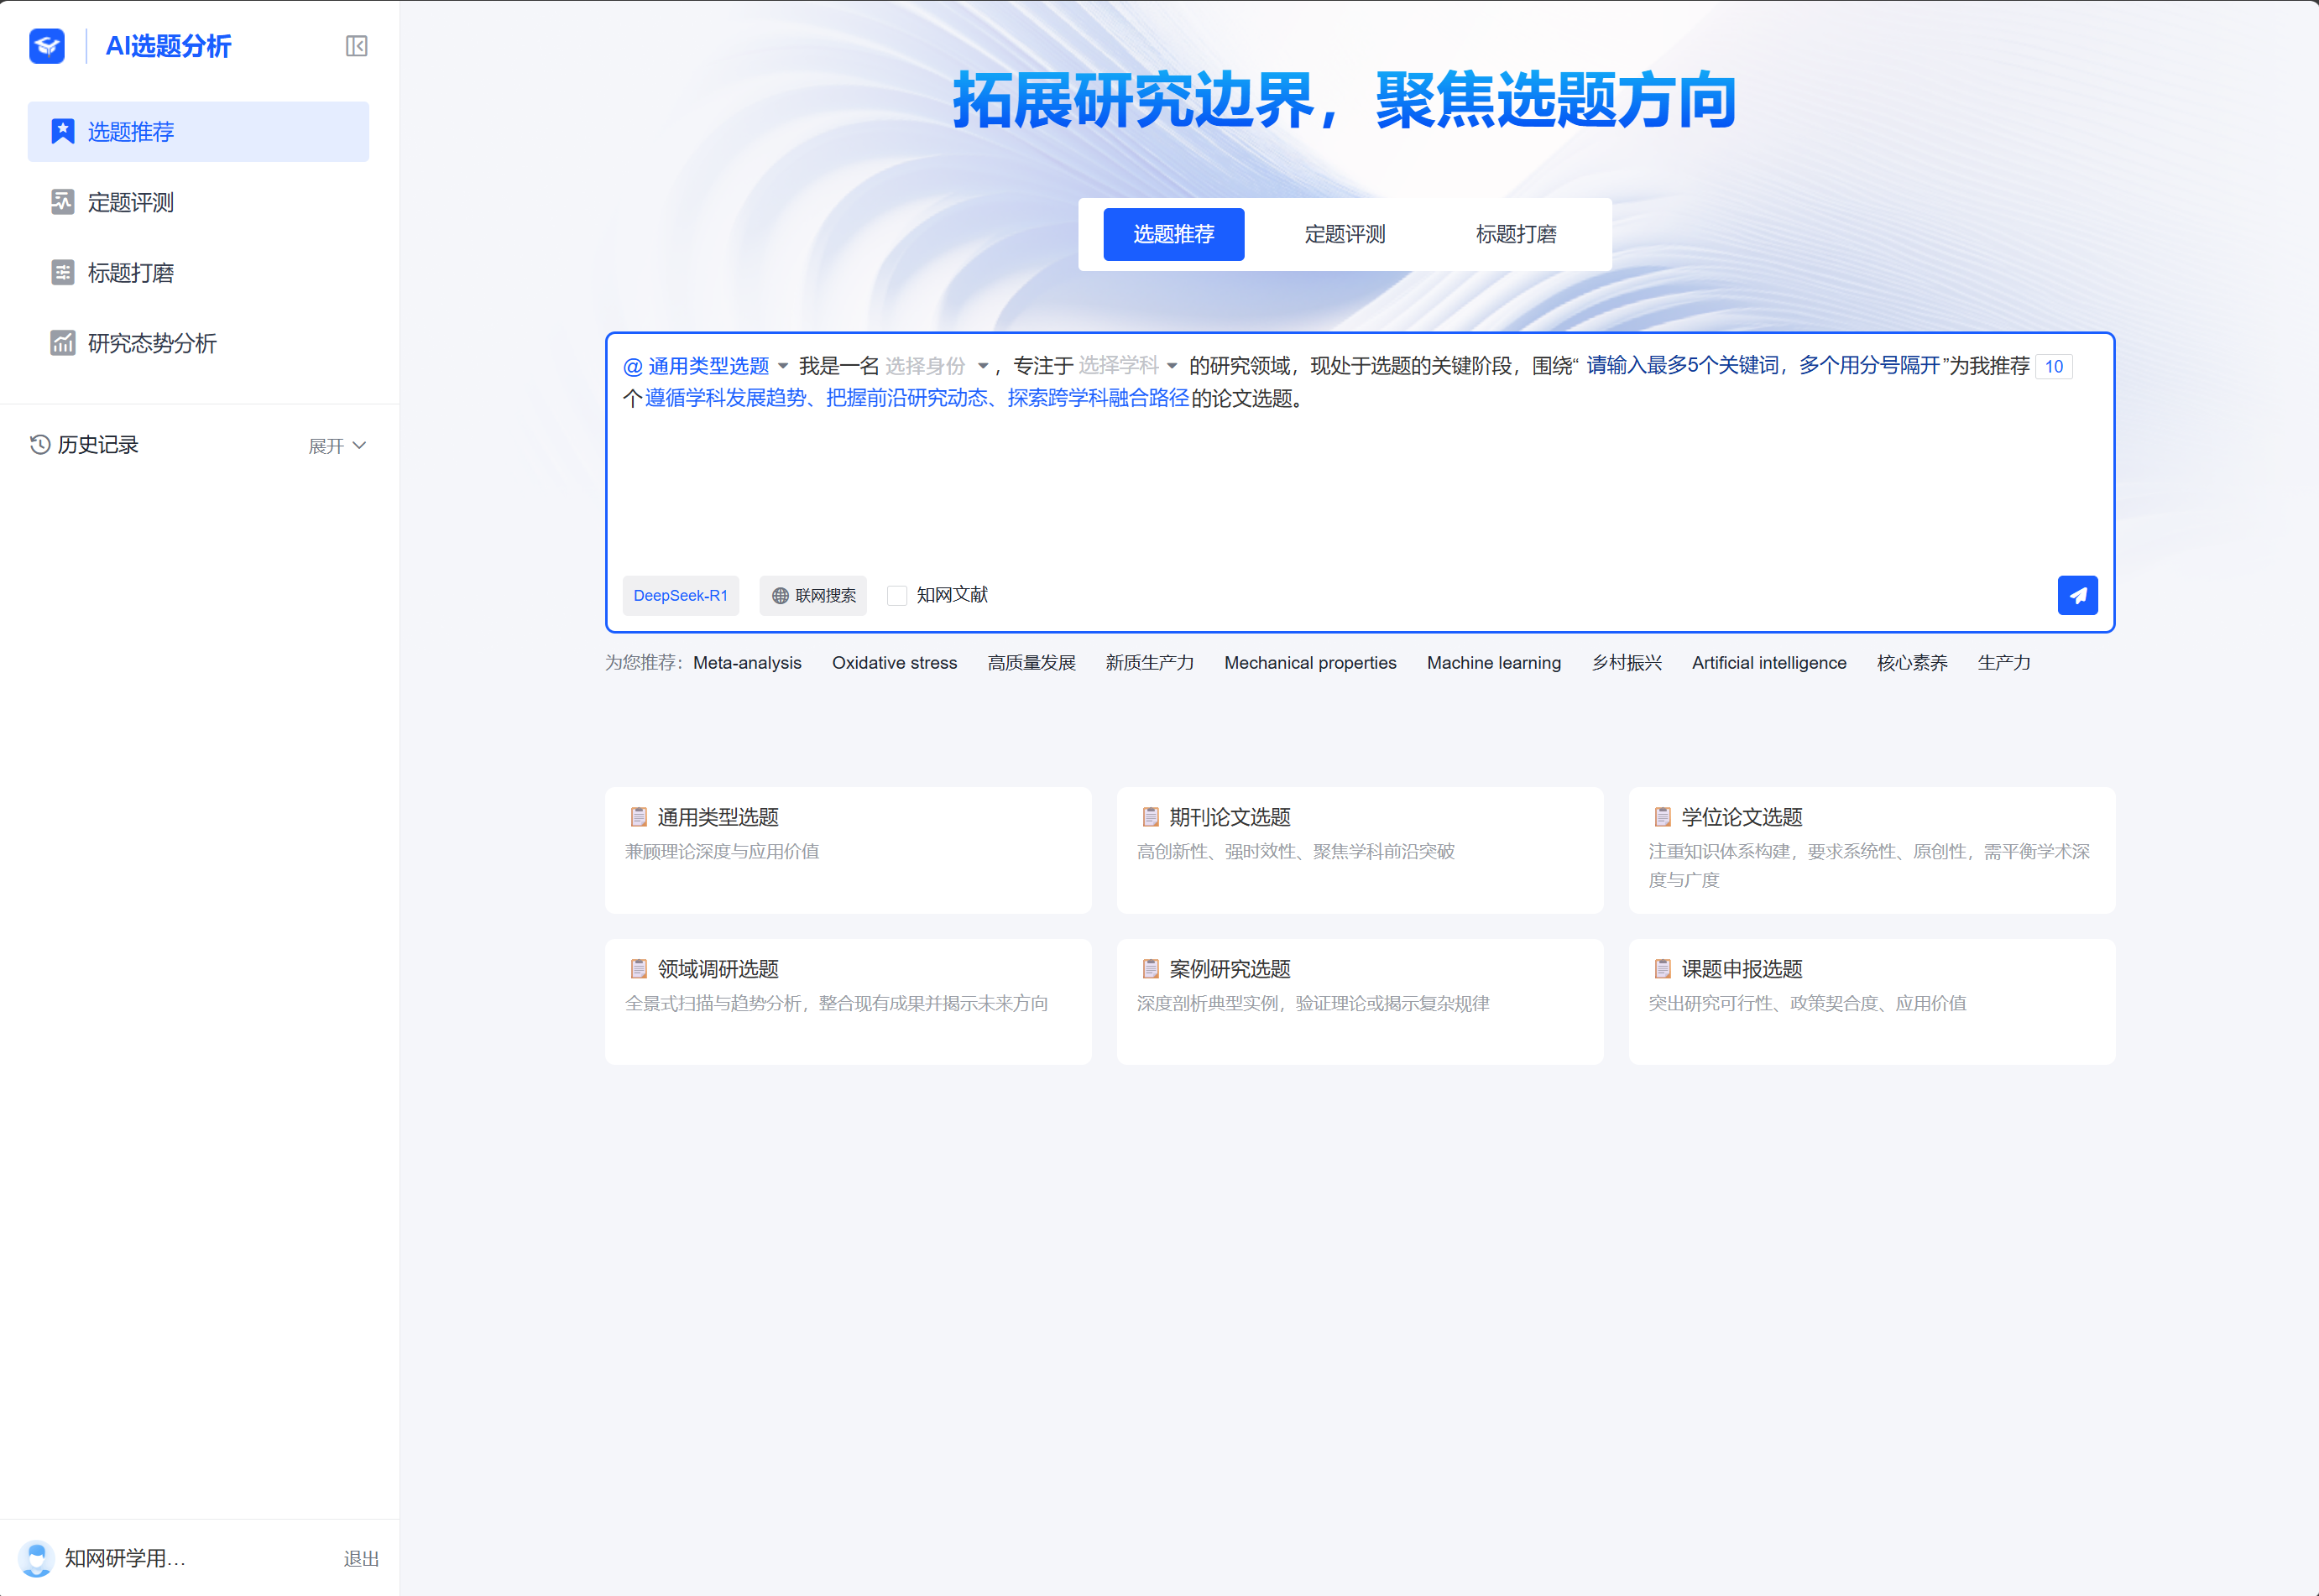Pick the recommended keyword Mechanical properties
The image size is (2319, 1596).
[x=1310, y=662]
